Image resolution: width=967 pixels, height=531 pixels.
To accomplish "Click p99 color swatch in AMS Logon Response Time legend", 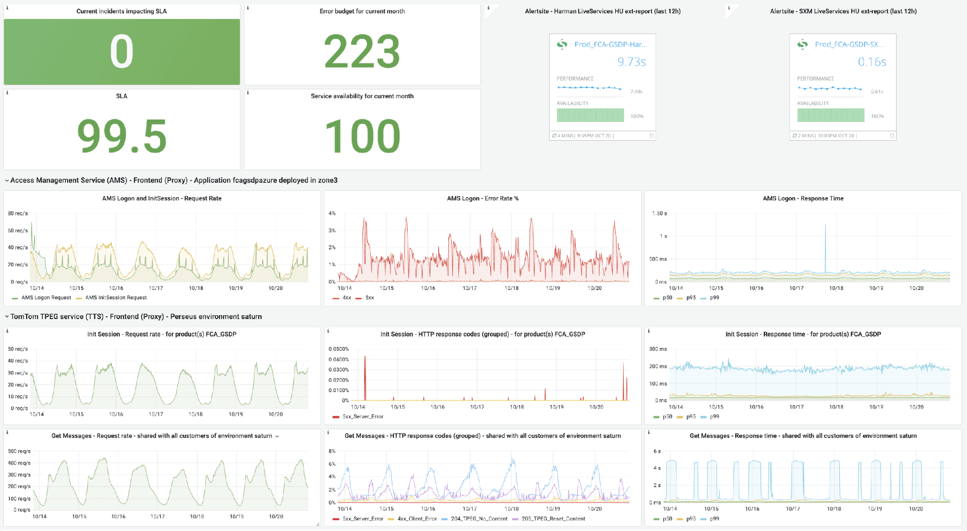I will point(703,298).
